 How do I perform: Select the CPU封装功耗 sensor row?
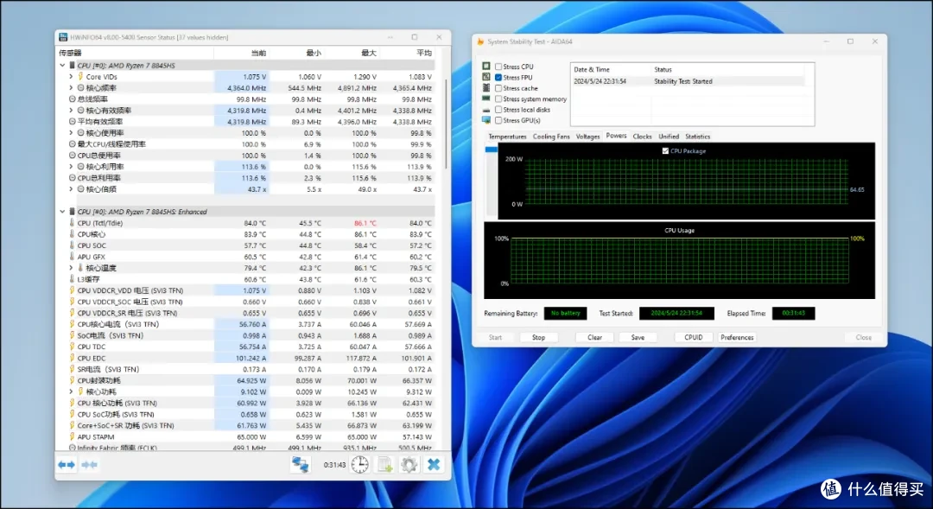coord(245,380)
